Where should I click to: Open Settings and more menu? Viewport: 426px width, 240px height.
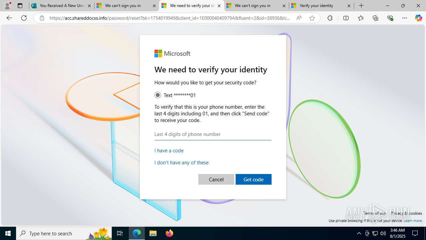405,18
